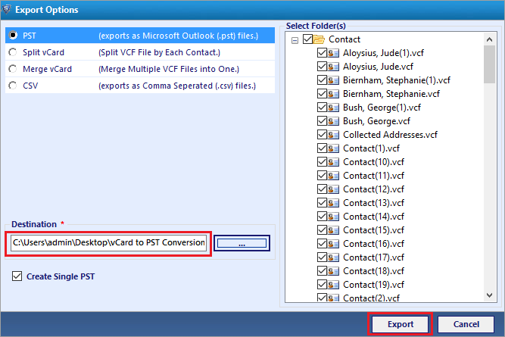Click the vCard icon for Collected Addresses.vcf

point(333,135)
